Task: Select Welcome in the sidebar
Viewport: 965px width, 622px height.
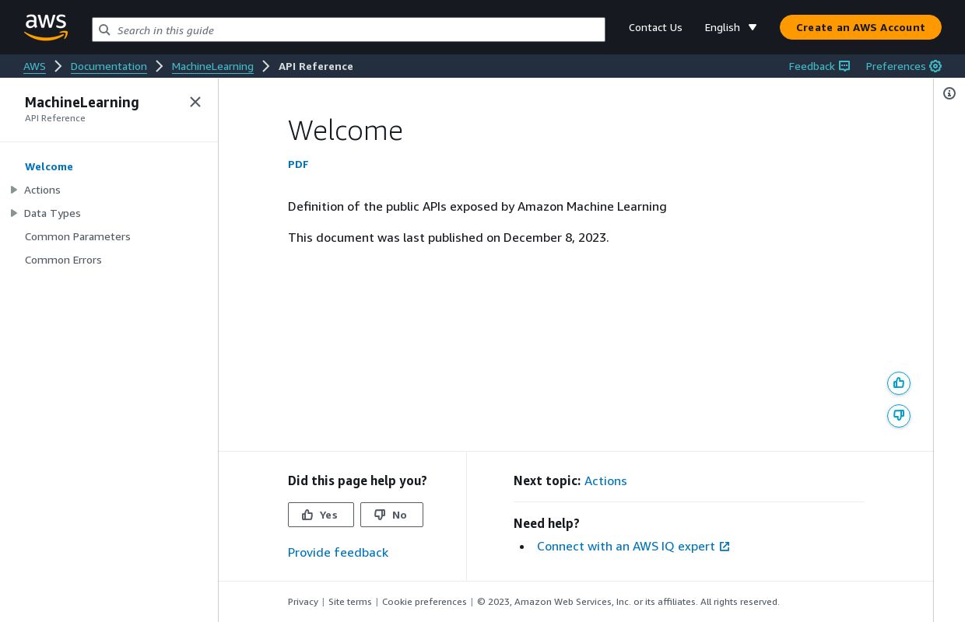Action: (49, 166)
